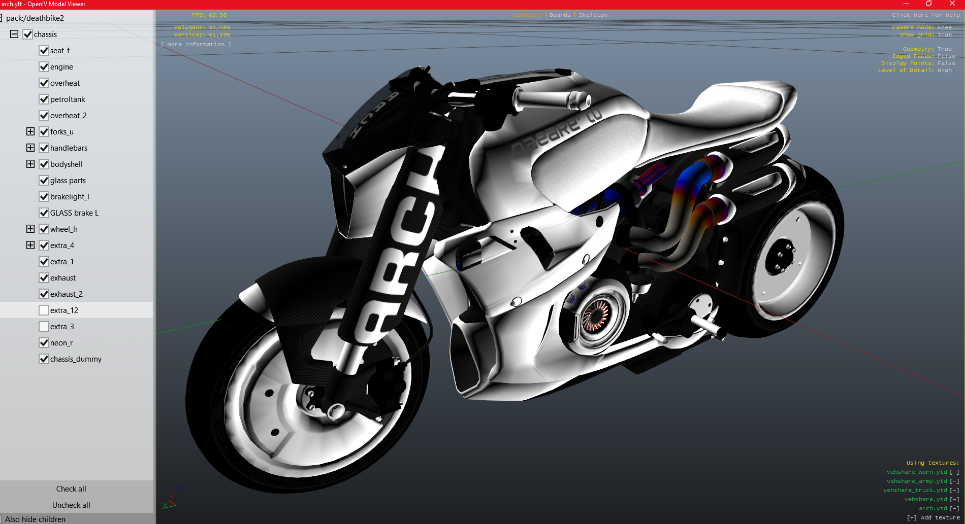Click Add texture option

pos(934,518)
